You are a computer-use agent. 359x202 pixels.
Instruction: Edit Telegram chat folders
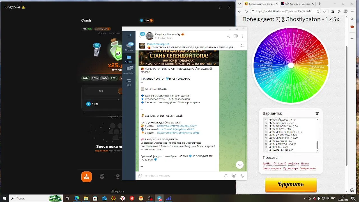[x=129, y=82]
